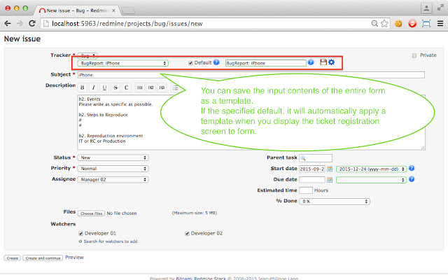
Task: Click the Parent task search field
Action: point(316,158)
